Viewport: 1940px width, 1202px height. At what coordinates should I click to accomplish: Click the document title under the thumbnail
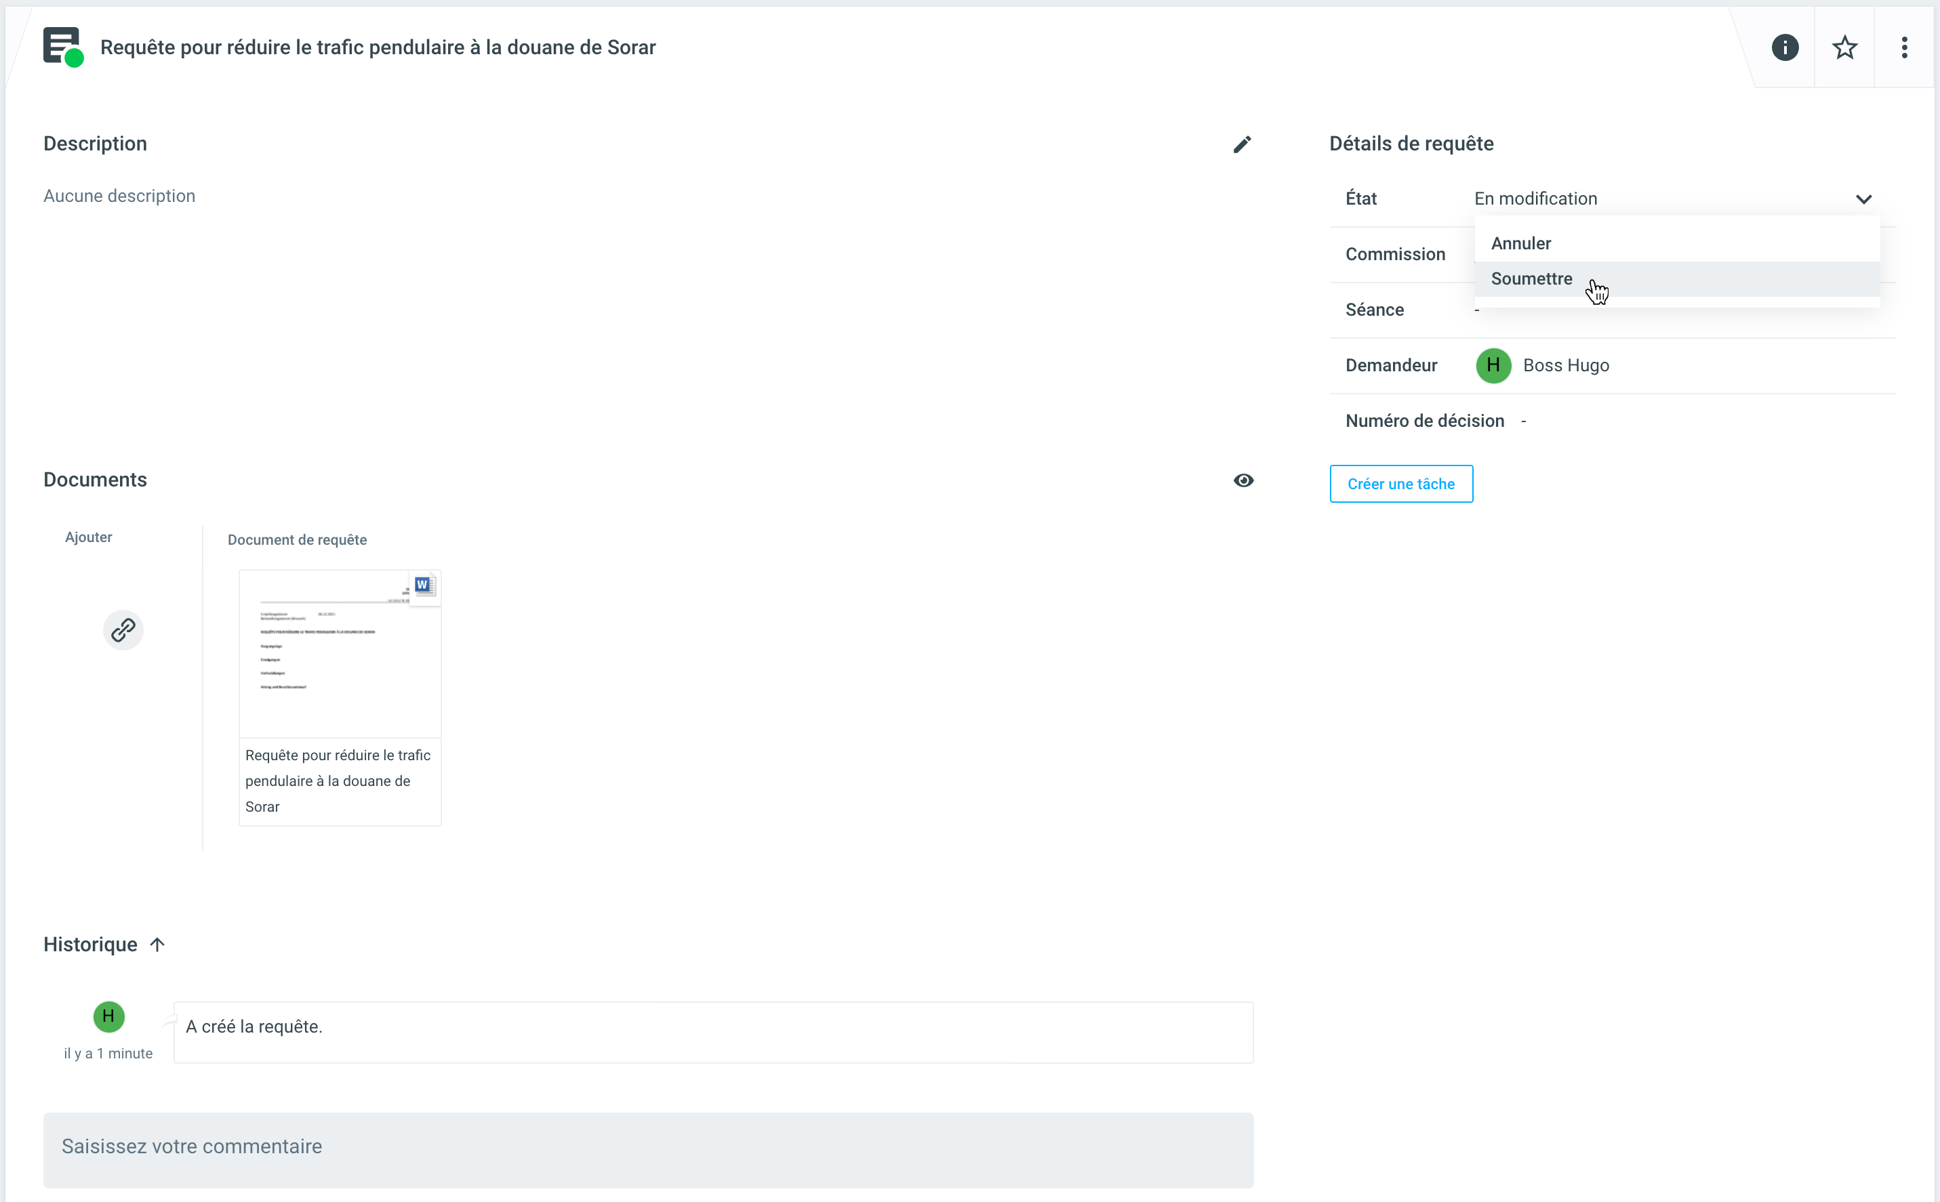[x=338, y=781]
